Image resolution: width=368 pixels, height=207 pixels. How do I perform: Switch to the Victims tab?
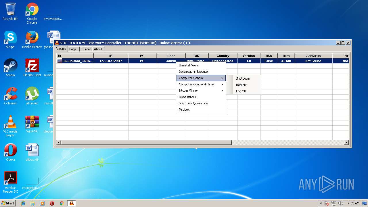coord(61,49)
